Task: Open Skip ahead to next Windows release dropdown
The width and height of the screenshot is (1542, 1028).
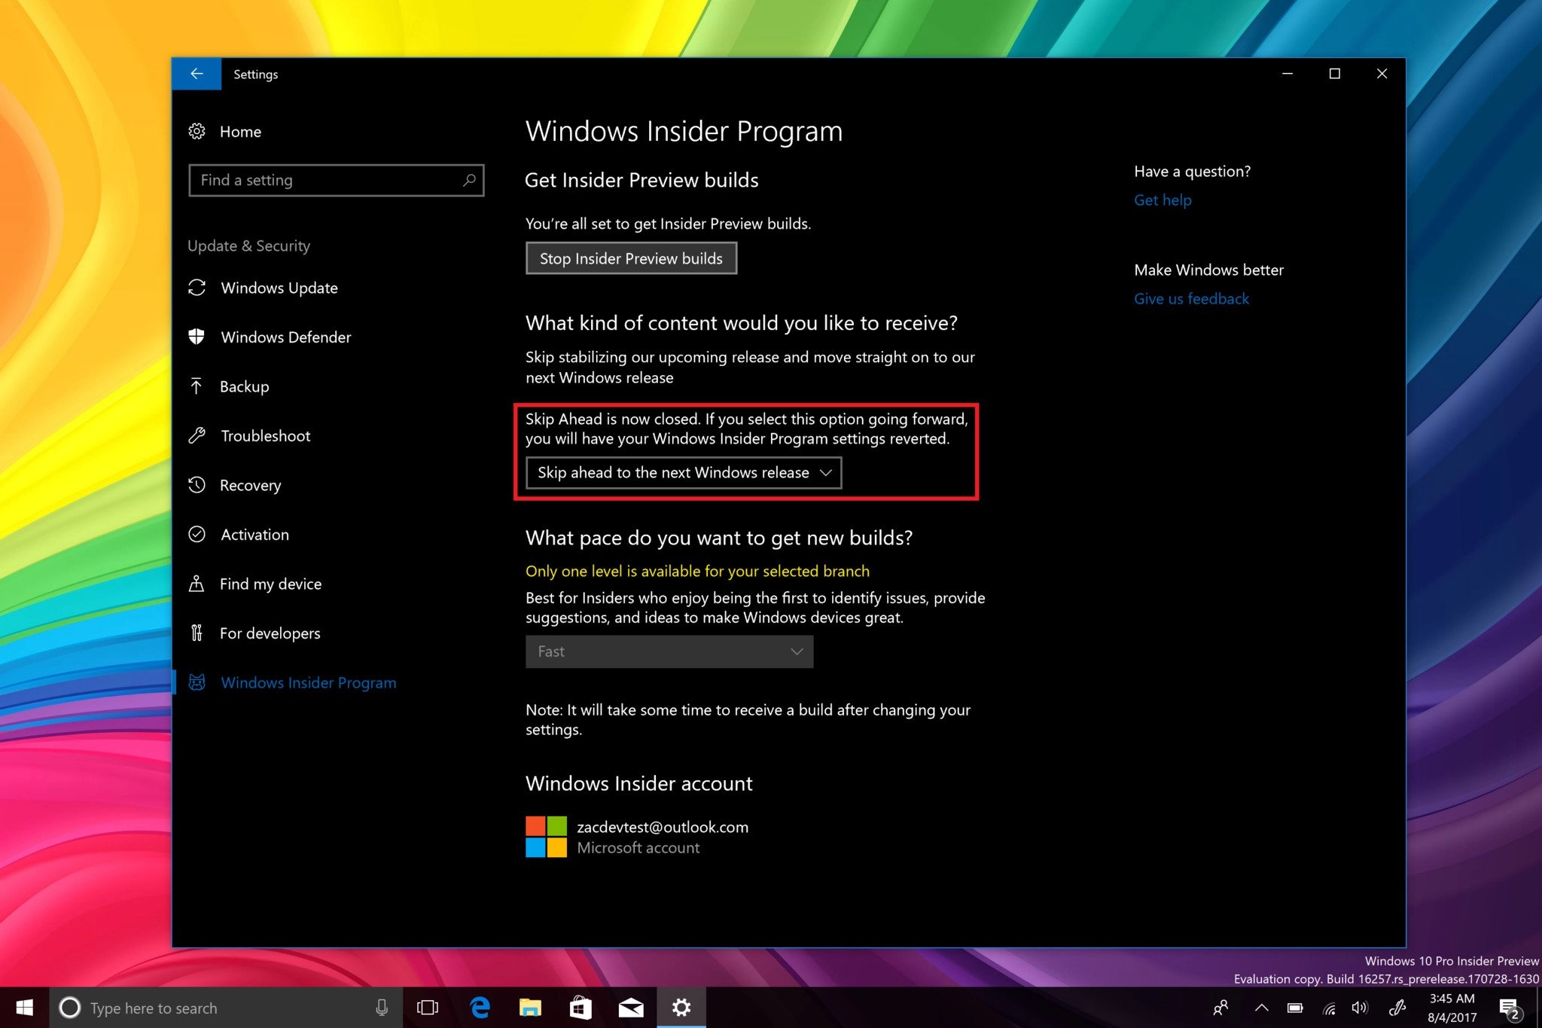Action: coord(684,472)
